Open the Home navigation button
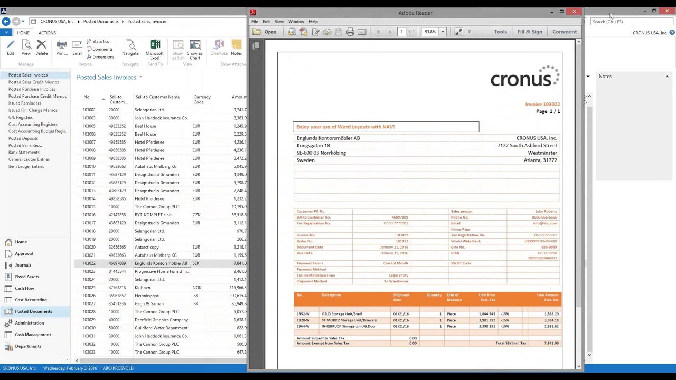 [35, 242]
